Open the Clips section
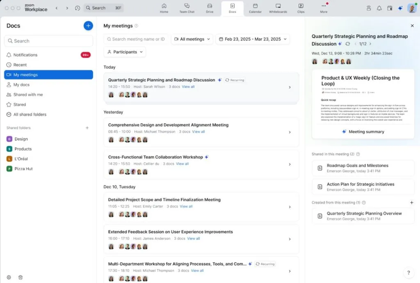The height and width of the screenshot is (283, 420). pos(301,8)
